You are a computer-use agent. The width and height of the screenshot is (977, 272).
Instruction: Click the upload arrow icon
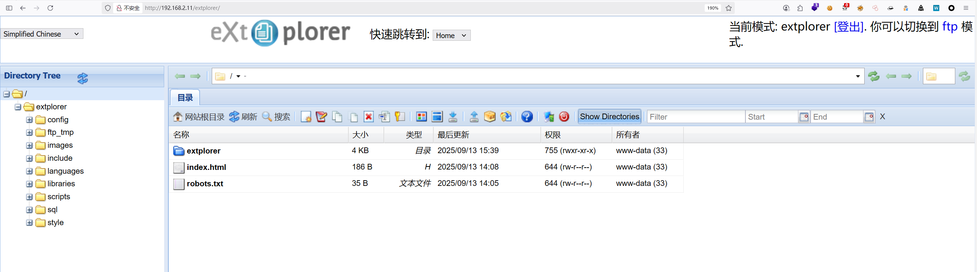tap(474, 117)
